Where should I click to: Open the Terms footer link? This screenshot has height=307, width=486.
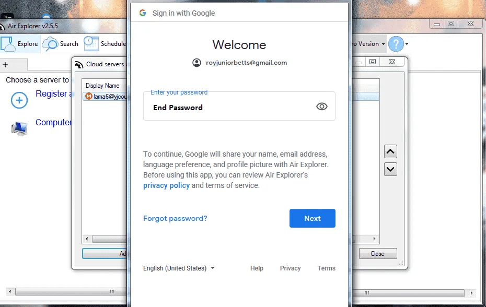pos(326,268)
